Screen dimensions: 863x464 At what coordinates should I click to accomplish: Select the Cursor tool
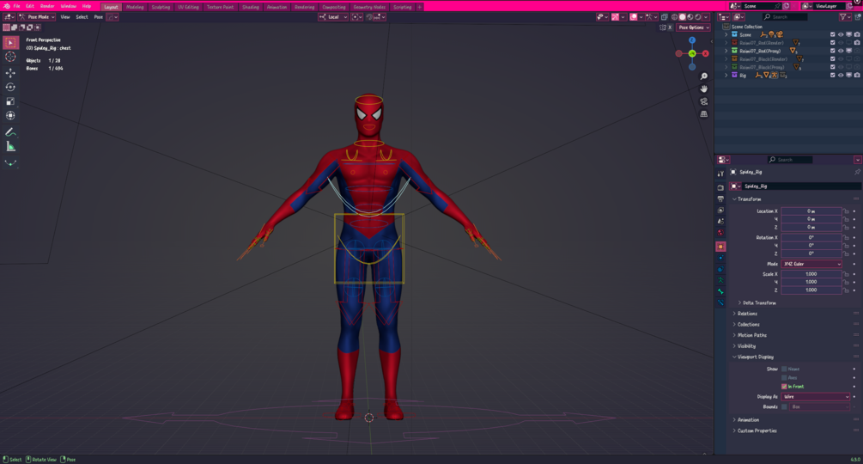(x=10, y=57)
